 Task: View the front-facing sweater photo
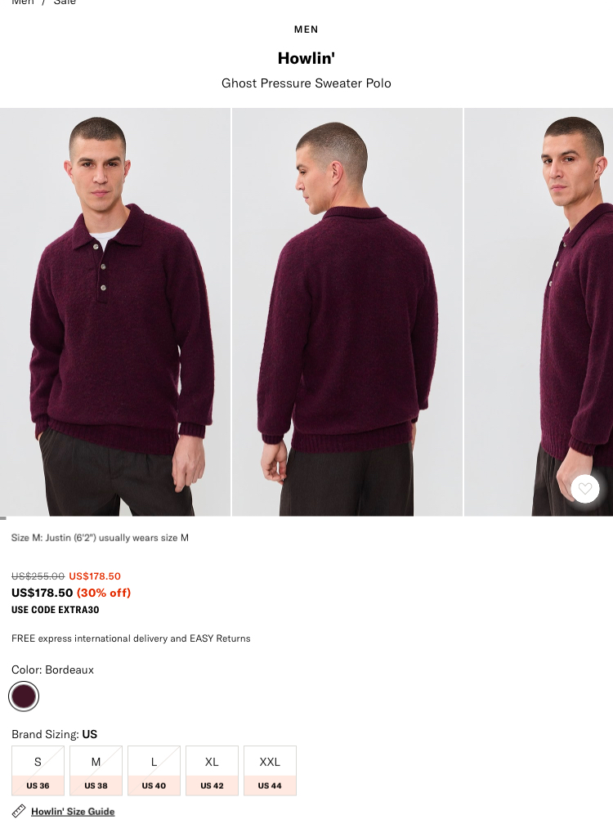[x=115, y=312]
